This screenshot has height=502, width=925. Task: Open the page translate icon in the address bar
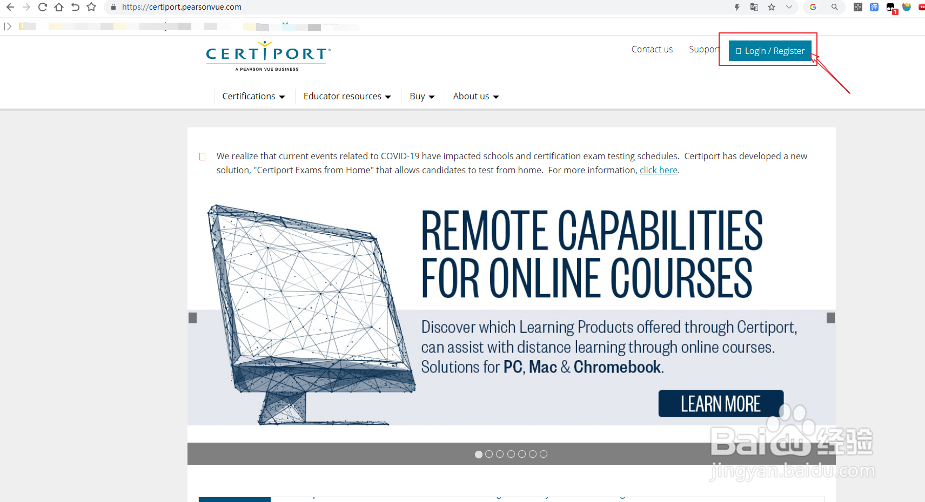754,7
